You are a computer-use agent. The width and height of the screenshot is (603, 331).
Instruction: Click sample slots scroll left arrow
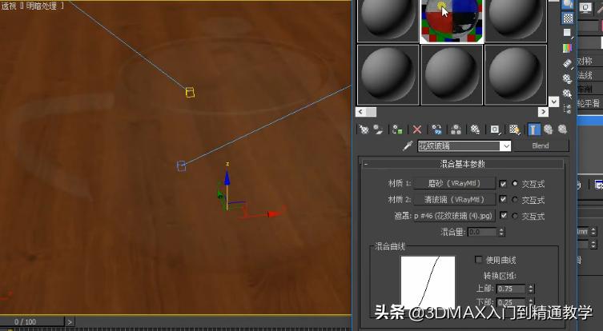point(360,112)
